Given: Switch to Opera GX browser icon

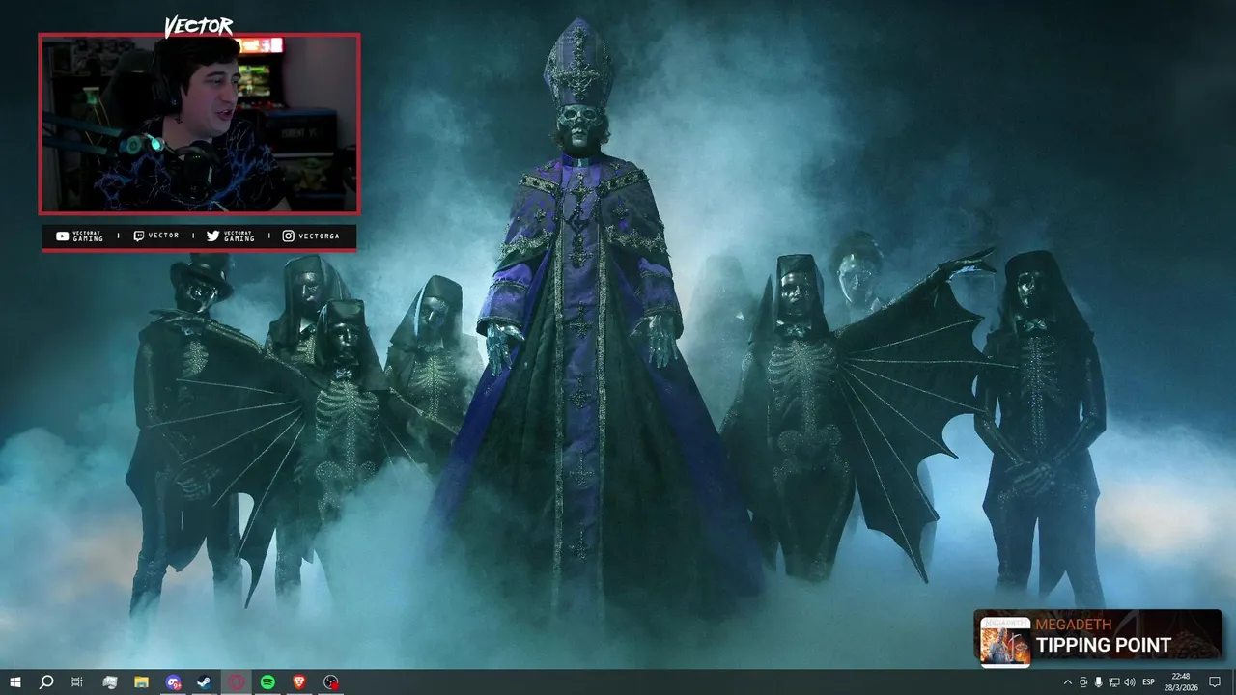Looking at the screenshot, I should pos(237,682).
